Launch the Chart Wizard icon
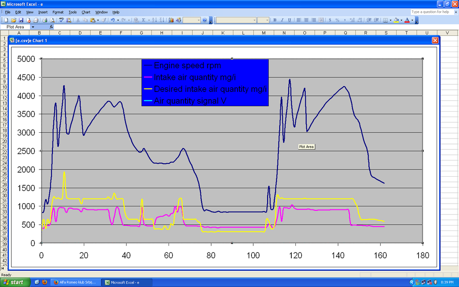This screenshot has height=287, width=459. (171, 20)
